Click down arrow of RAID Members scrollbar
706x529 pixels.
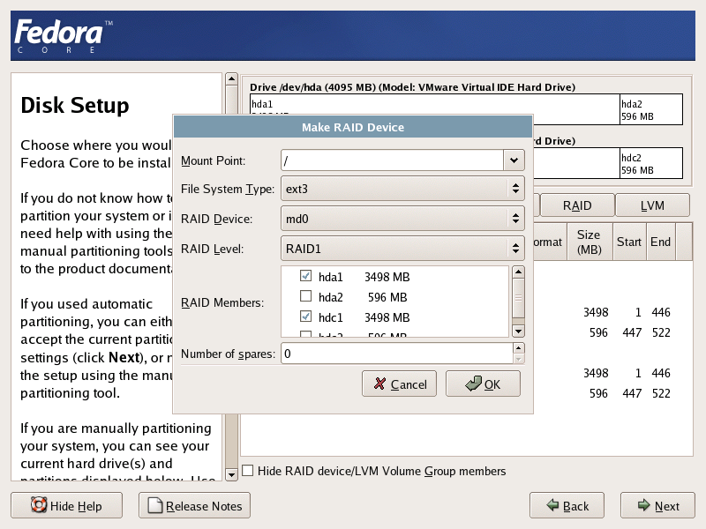(518, 332)
